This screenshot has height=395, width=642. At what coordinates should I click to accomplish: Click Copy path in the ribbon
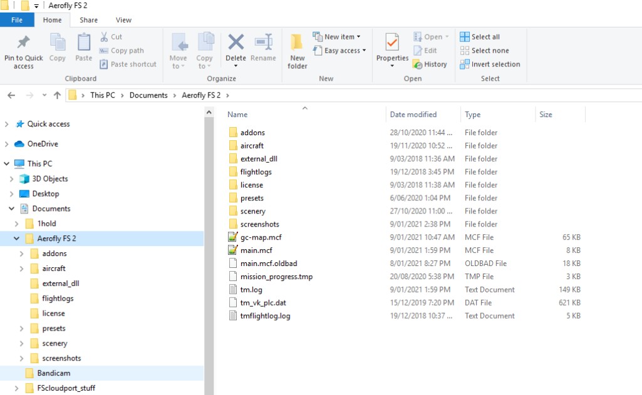coord(122,51)
